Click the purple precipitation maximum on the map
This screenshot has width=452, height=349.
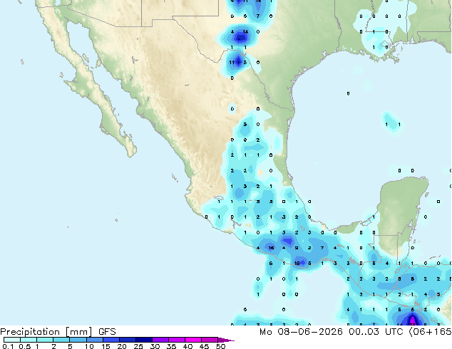coord(413,321)
